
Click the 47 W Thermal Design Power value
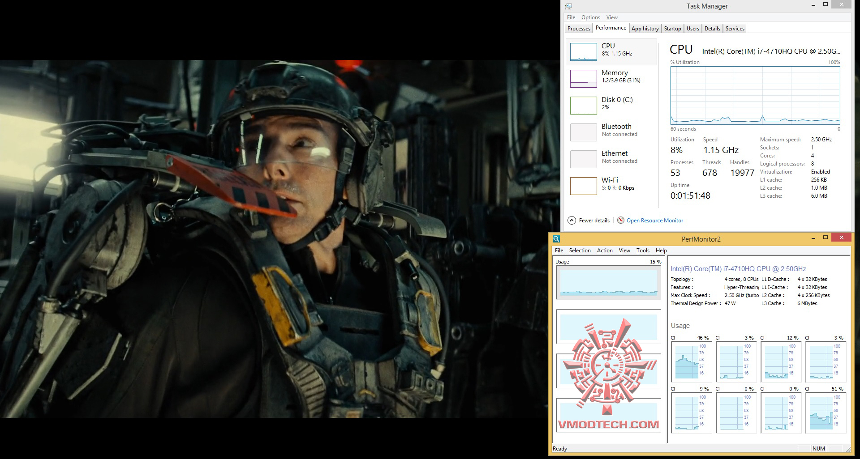[x=730, y=303]
